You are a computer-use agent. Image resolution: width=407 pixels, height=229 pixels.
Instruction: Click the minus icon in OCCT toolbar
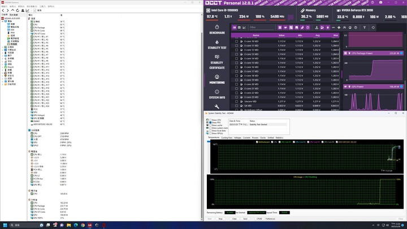(334, 28)
